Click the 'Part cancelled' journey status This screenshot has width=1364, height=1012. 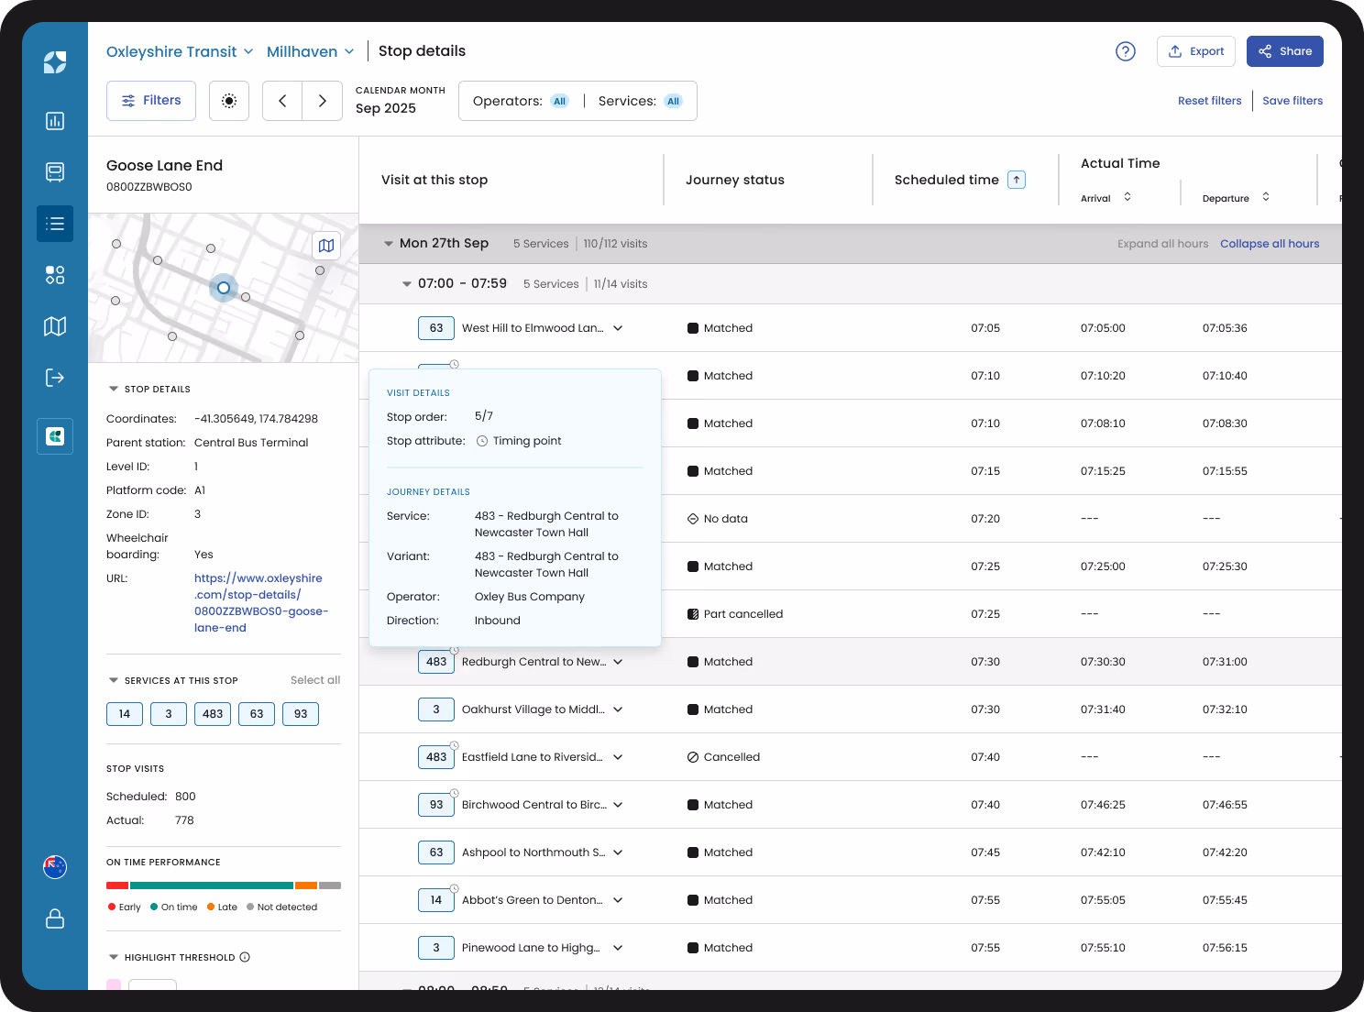tap(735, 614)
